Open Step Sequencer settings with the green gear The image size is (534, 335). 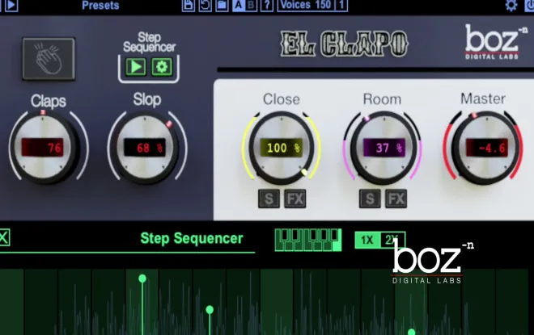pos(162,66)
